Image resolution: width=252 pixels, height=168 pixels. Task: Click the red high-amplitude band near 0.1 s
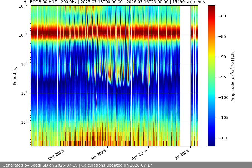click(x=105, y=32)
